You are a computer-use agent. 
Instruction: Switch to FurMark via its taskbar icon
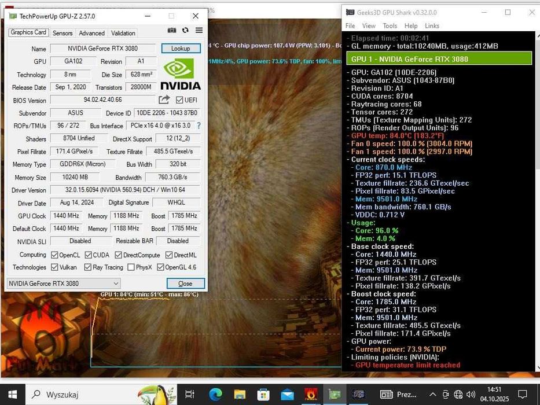(x=311, y=395)
